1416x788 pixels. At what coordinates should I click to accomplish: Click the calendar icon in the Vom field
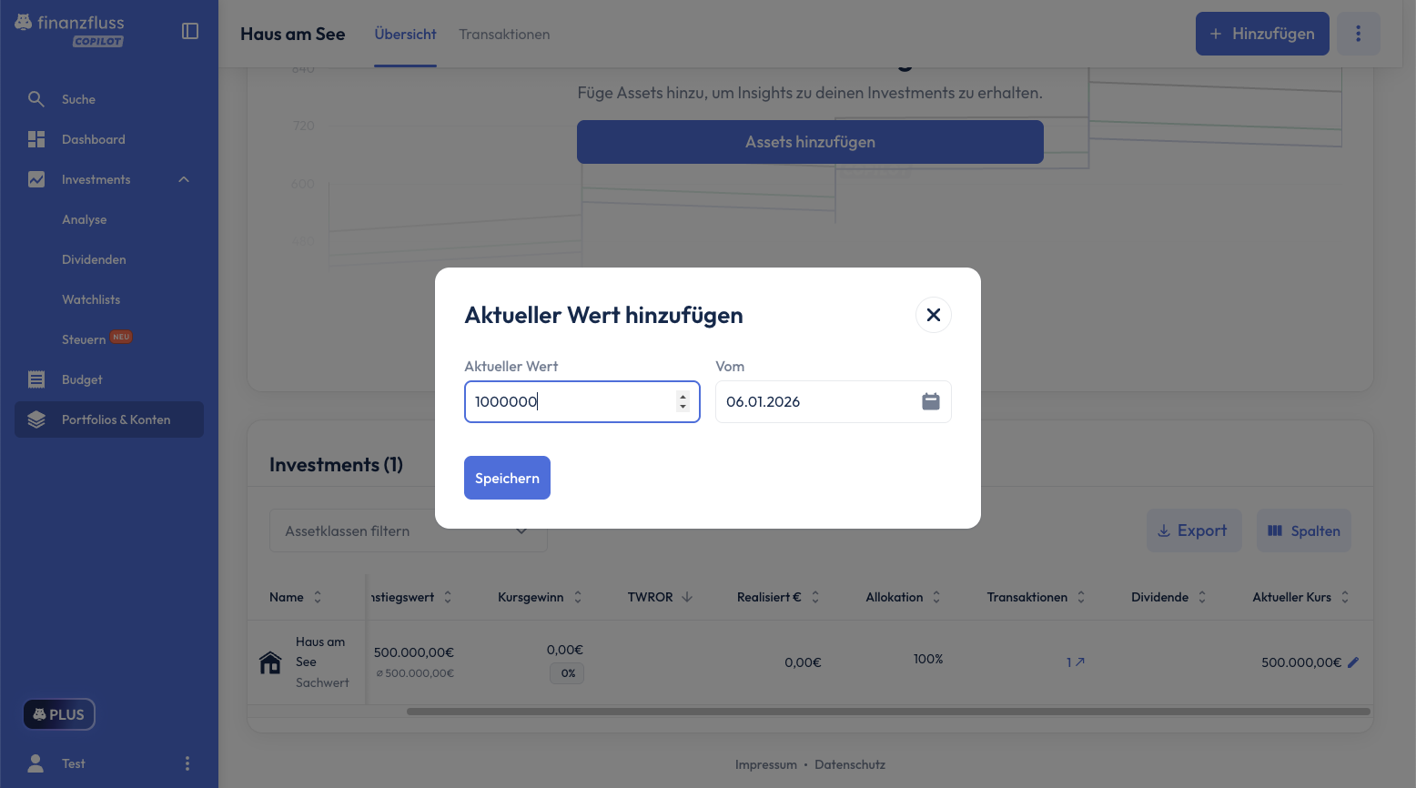[930, 401]
